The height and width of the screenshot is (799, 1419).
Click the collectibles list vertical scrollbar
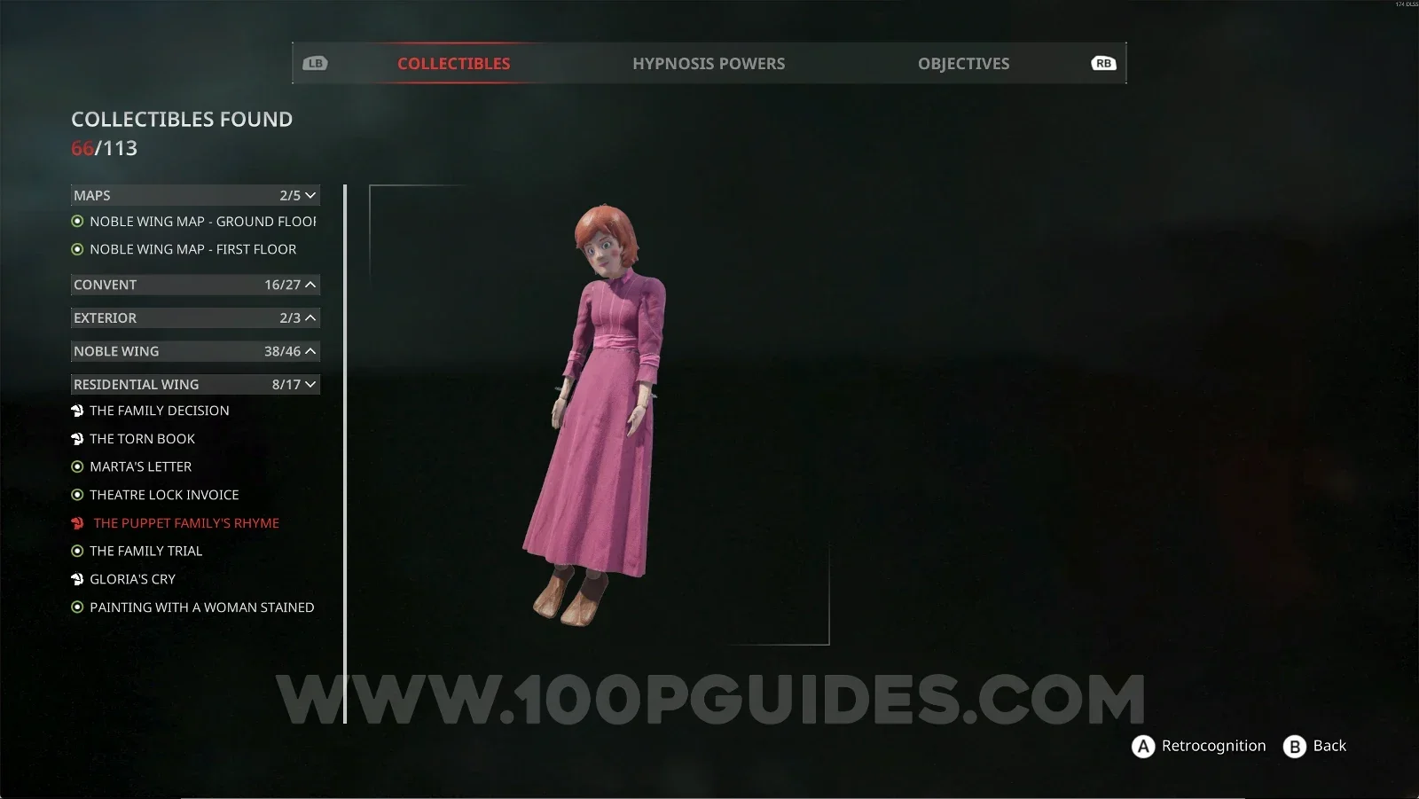pyautogui.click(x=345, y=454)
